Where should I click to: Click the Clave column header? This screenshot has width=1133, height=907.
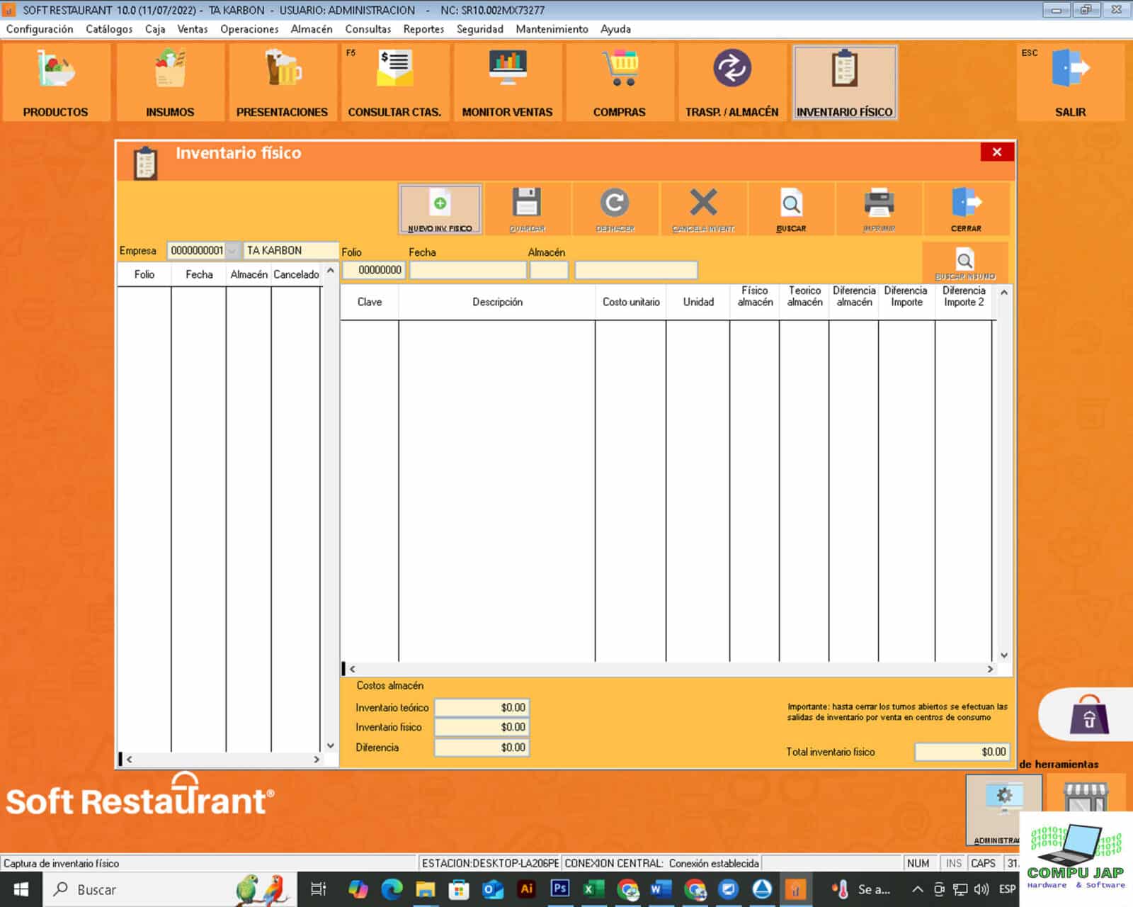point(370,302)
